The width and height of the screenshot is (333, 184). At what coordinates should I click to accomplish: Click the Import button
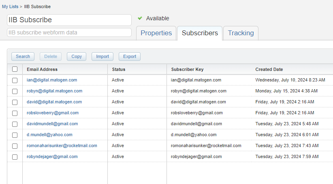[x=102, y=57]
